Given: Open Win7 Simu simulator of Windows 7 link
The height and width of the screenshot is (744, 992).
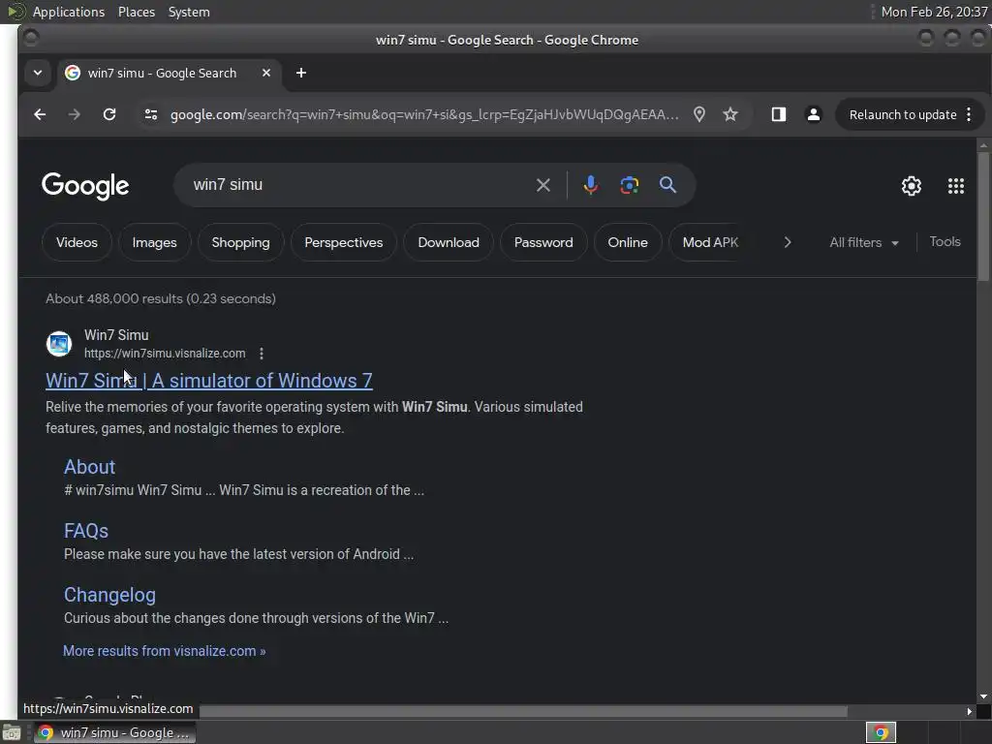Looking at the screenshot, I should [209, 380].
